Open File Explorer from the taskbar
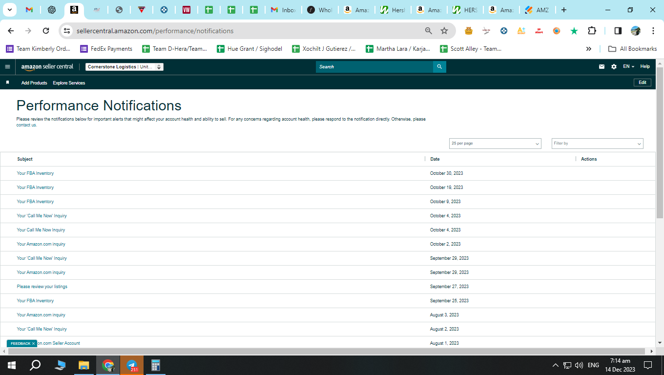The height and width of the screenshot is (375, 664). (84, 365)
